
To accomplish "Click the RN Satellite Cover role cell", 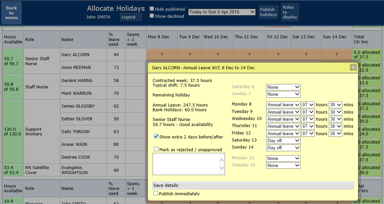I will click(42, 170).
